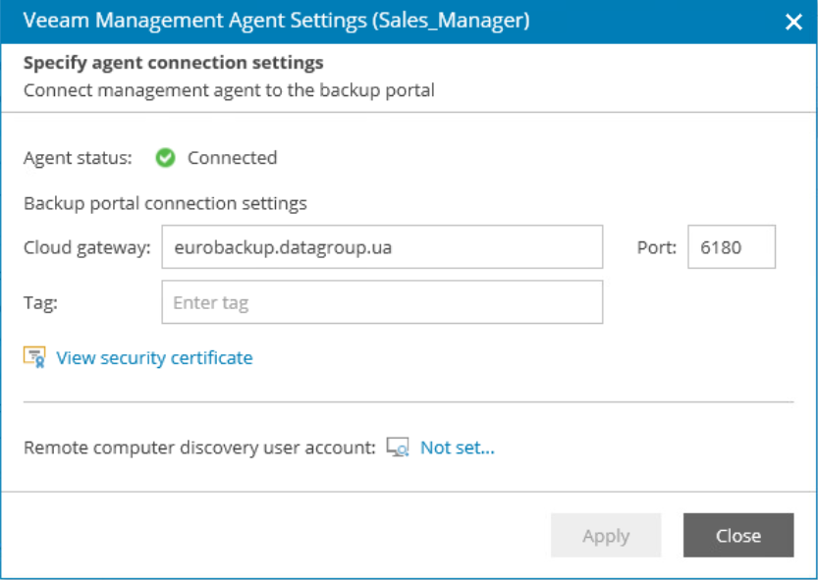Click the 'Veeam Management Agent Settings (Sales_Manager)' title
The width and height of the screenshot is (818, 580).
(x=277, y=21)
